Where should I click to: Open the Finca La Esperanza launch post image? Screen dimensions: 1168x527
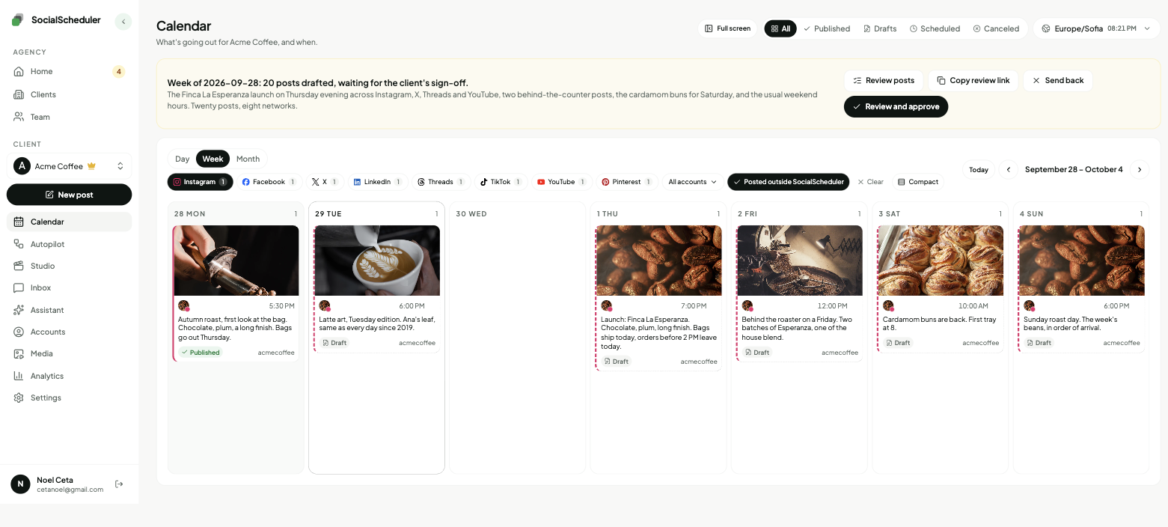point(659,261)
